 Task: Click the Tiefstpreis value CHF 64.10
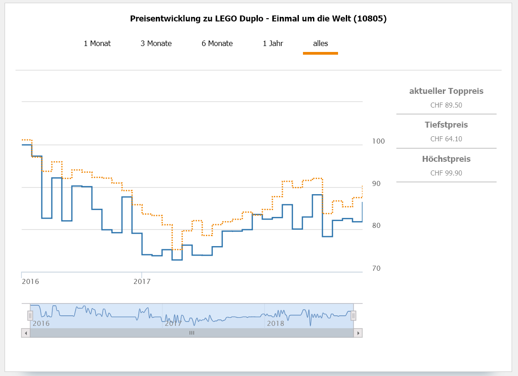tap(446, 139)
